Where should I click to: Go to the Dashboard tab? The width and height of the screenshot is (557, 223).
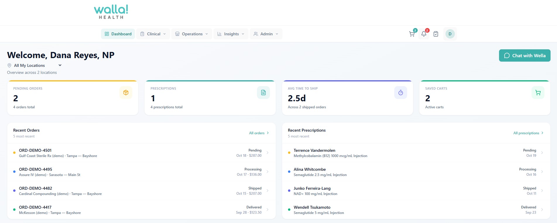pyautogui.click(x=118, y=34)
